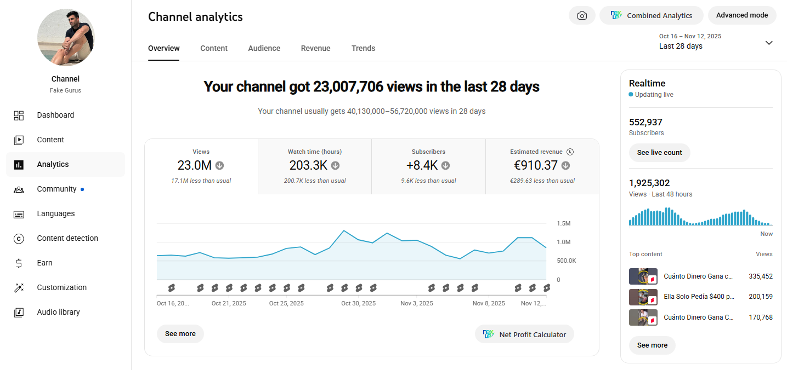Click the See live count button
Screen dimensions: 787x370
[x=660, y=153]
